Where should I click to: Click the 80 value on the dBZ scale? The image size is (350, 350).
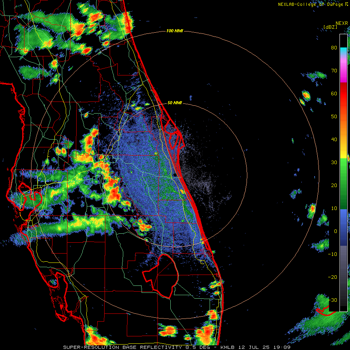pyautogui.click(x=334, y=47)
